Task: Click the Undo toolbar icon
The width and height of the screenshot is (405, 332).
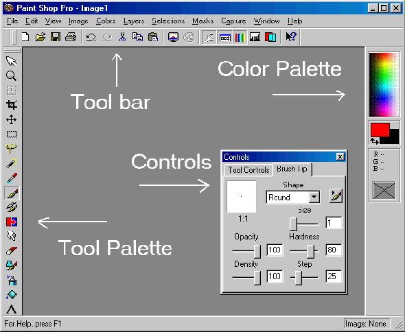Action: click(x=91, y=37)
